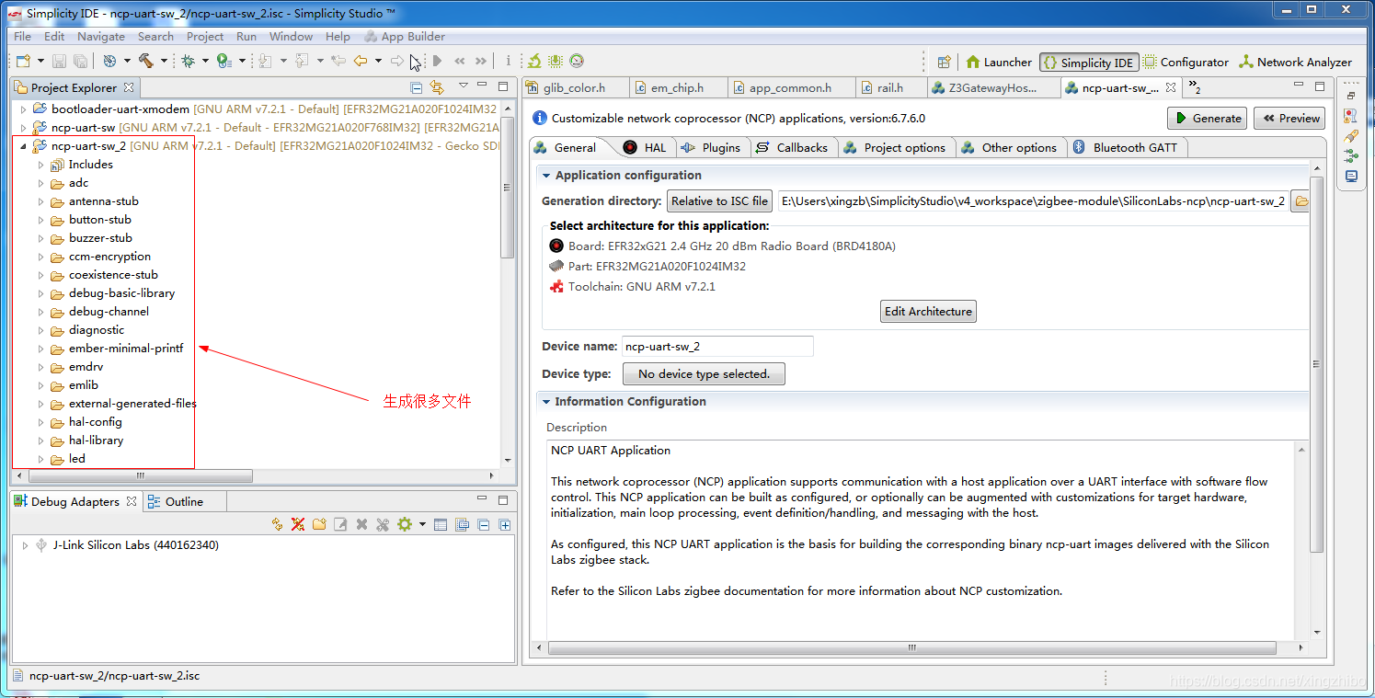Expand the emlib folder
The height and width of the screenshot is (698, 1375).
pos(40,384)
